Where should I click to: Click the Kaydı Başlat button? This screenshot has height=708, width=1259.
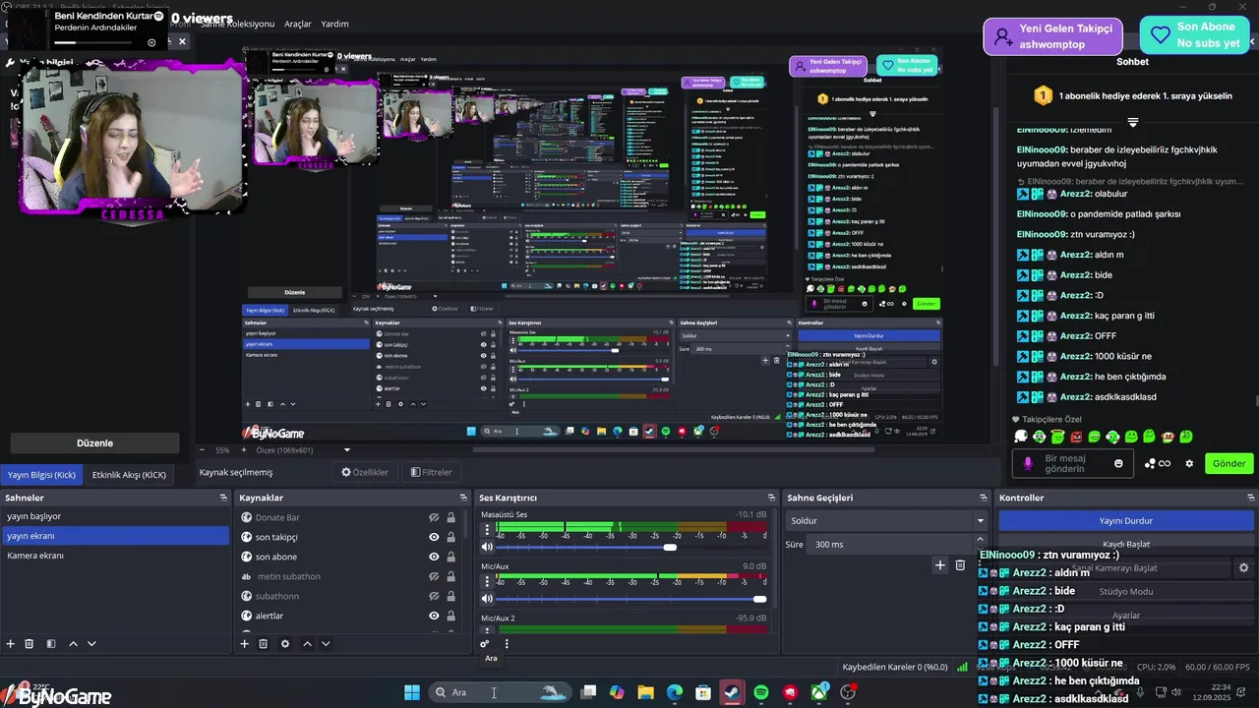click(x=1126, y=544)
